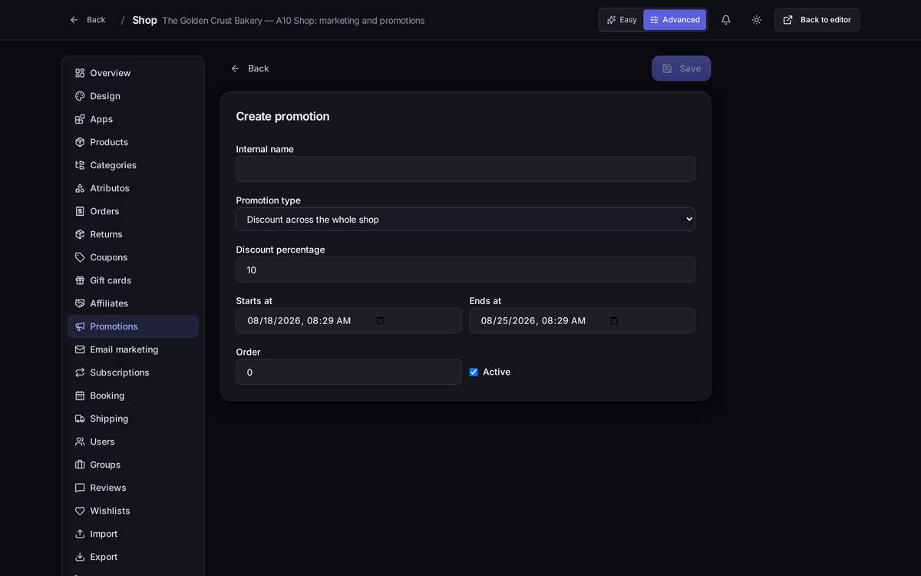Focus the Internal name input field
The width and height of the screenshot is (921, 576).
tap(465, 169)
